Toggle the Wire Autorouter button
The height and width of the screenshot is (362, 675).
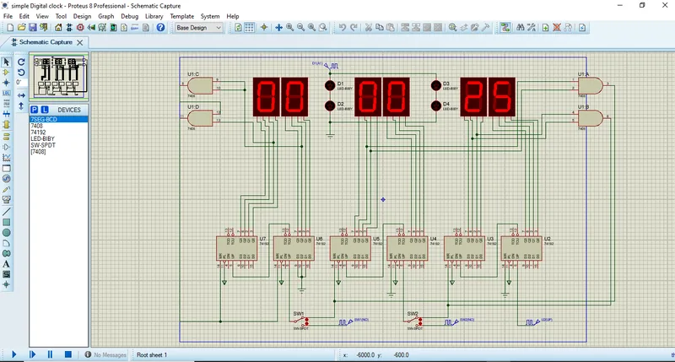(x=505, y=28)
